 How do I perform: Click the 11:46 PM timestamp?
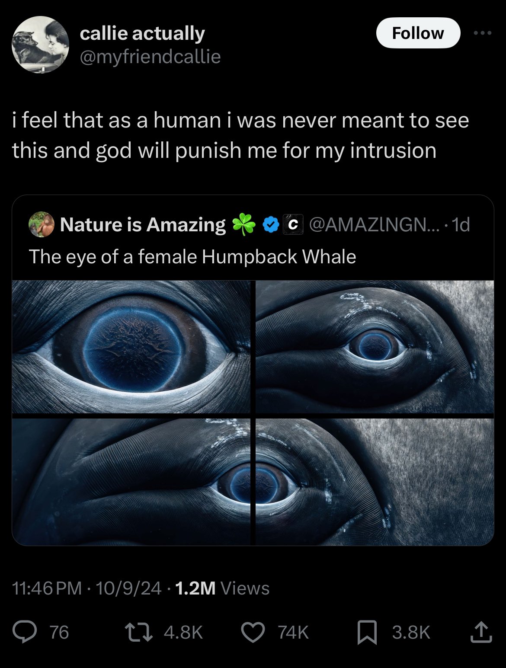coord(47,588)
